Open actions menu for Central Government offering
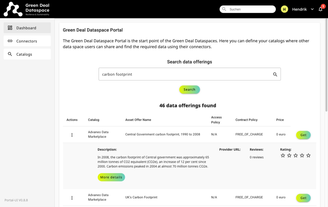This screenshot has width=328, height=207. click(72, 135)
